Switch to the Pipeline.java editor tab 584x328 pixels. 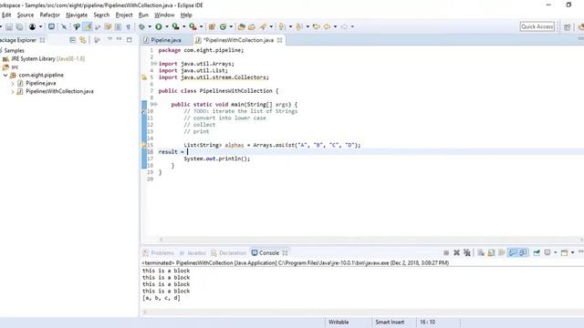[x=166, y=40]
